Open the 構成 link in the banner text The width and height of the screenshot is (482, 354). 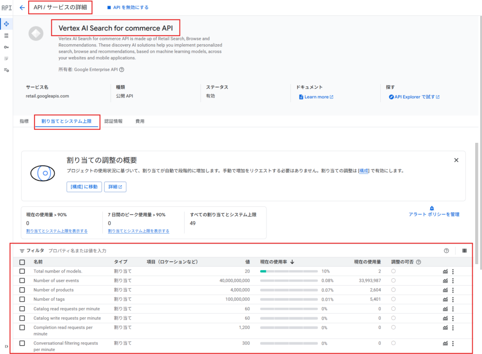pyautogui.click(x=364, y=171)
